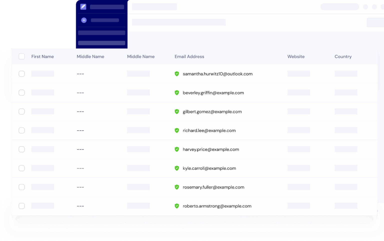Screen dimensions: 384x241
Task: Click the Email Address column header
Action: click(x=189, y=56)
